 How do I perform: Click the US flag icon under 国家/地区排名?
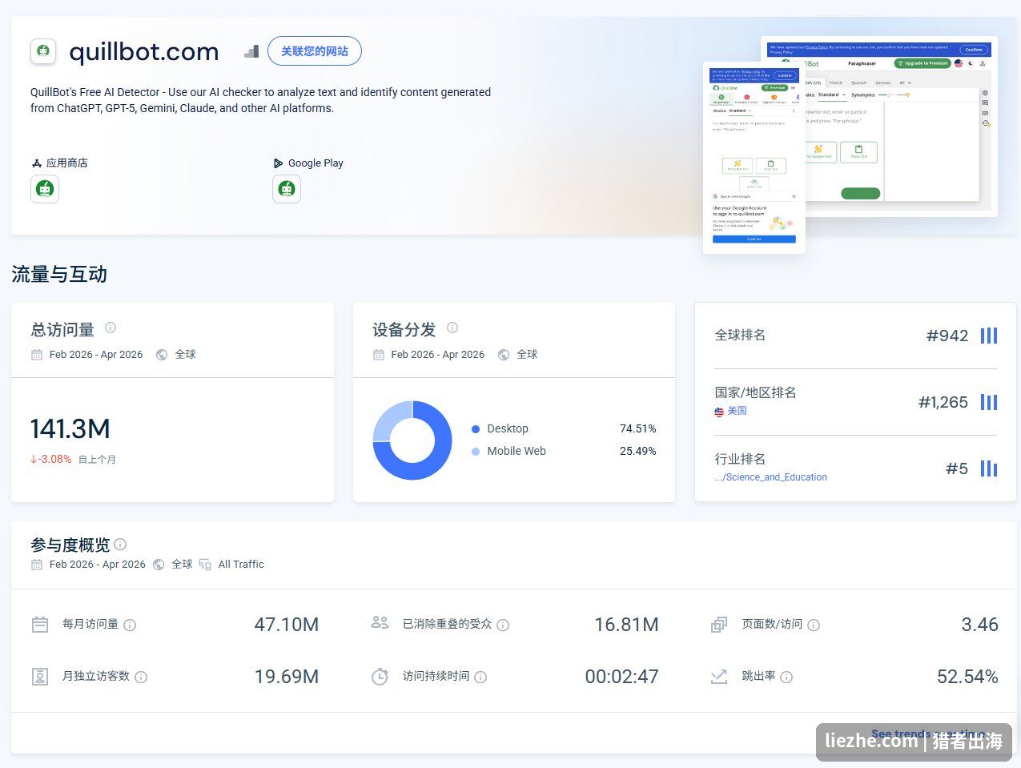tap(719, 412)
